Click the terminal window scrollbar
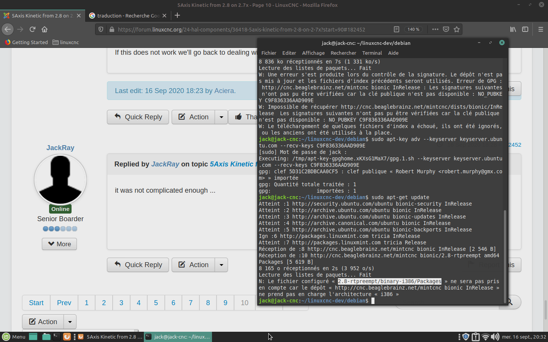 pyautogui.click(x=505, y=256)
